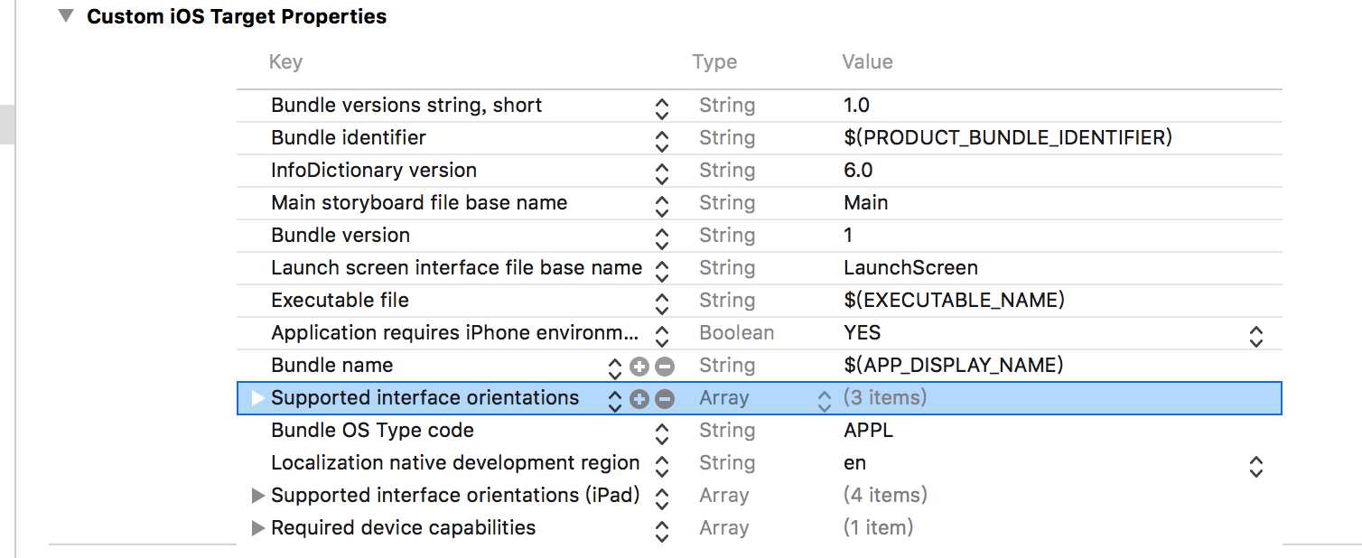Open key stepper for Supported interface orientations (iPad)
The height and width of the screenshot is (558, 1362).
tap(662, 498)
